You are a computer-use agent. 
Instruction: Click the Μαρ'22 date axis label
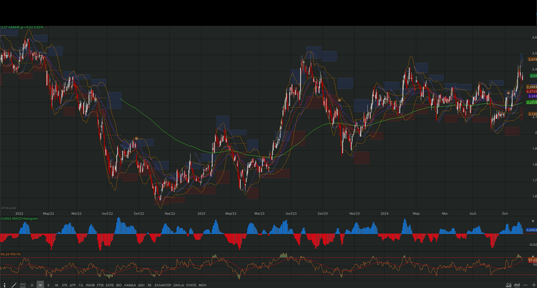click(49, 214)
